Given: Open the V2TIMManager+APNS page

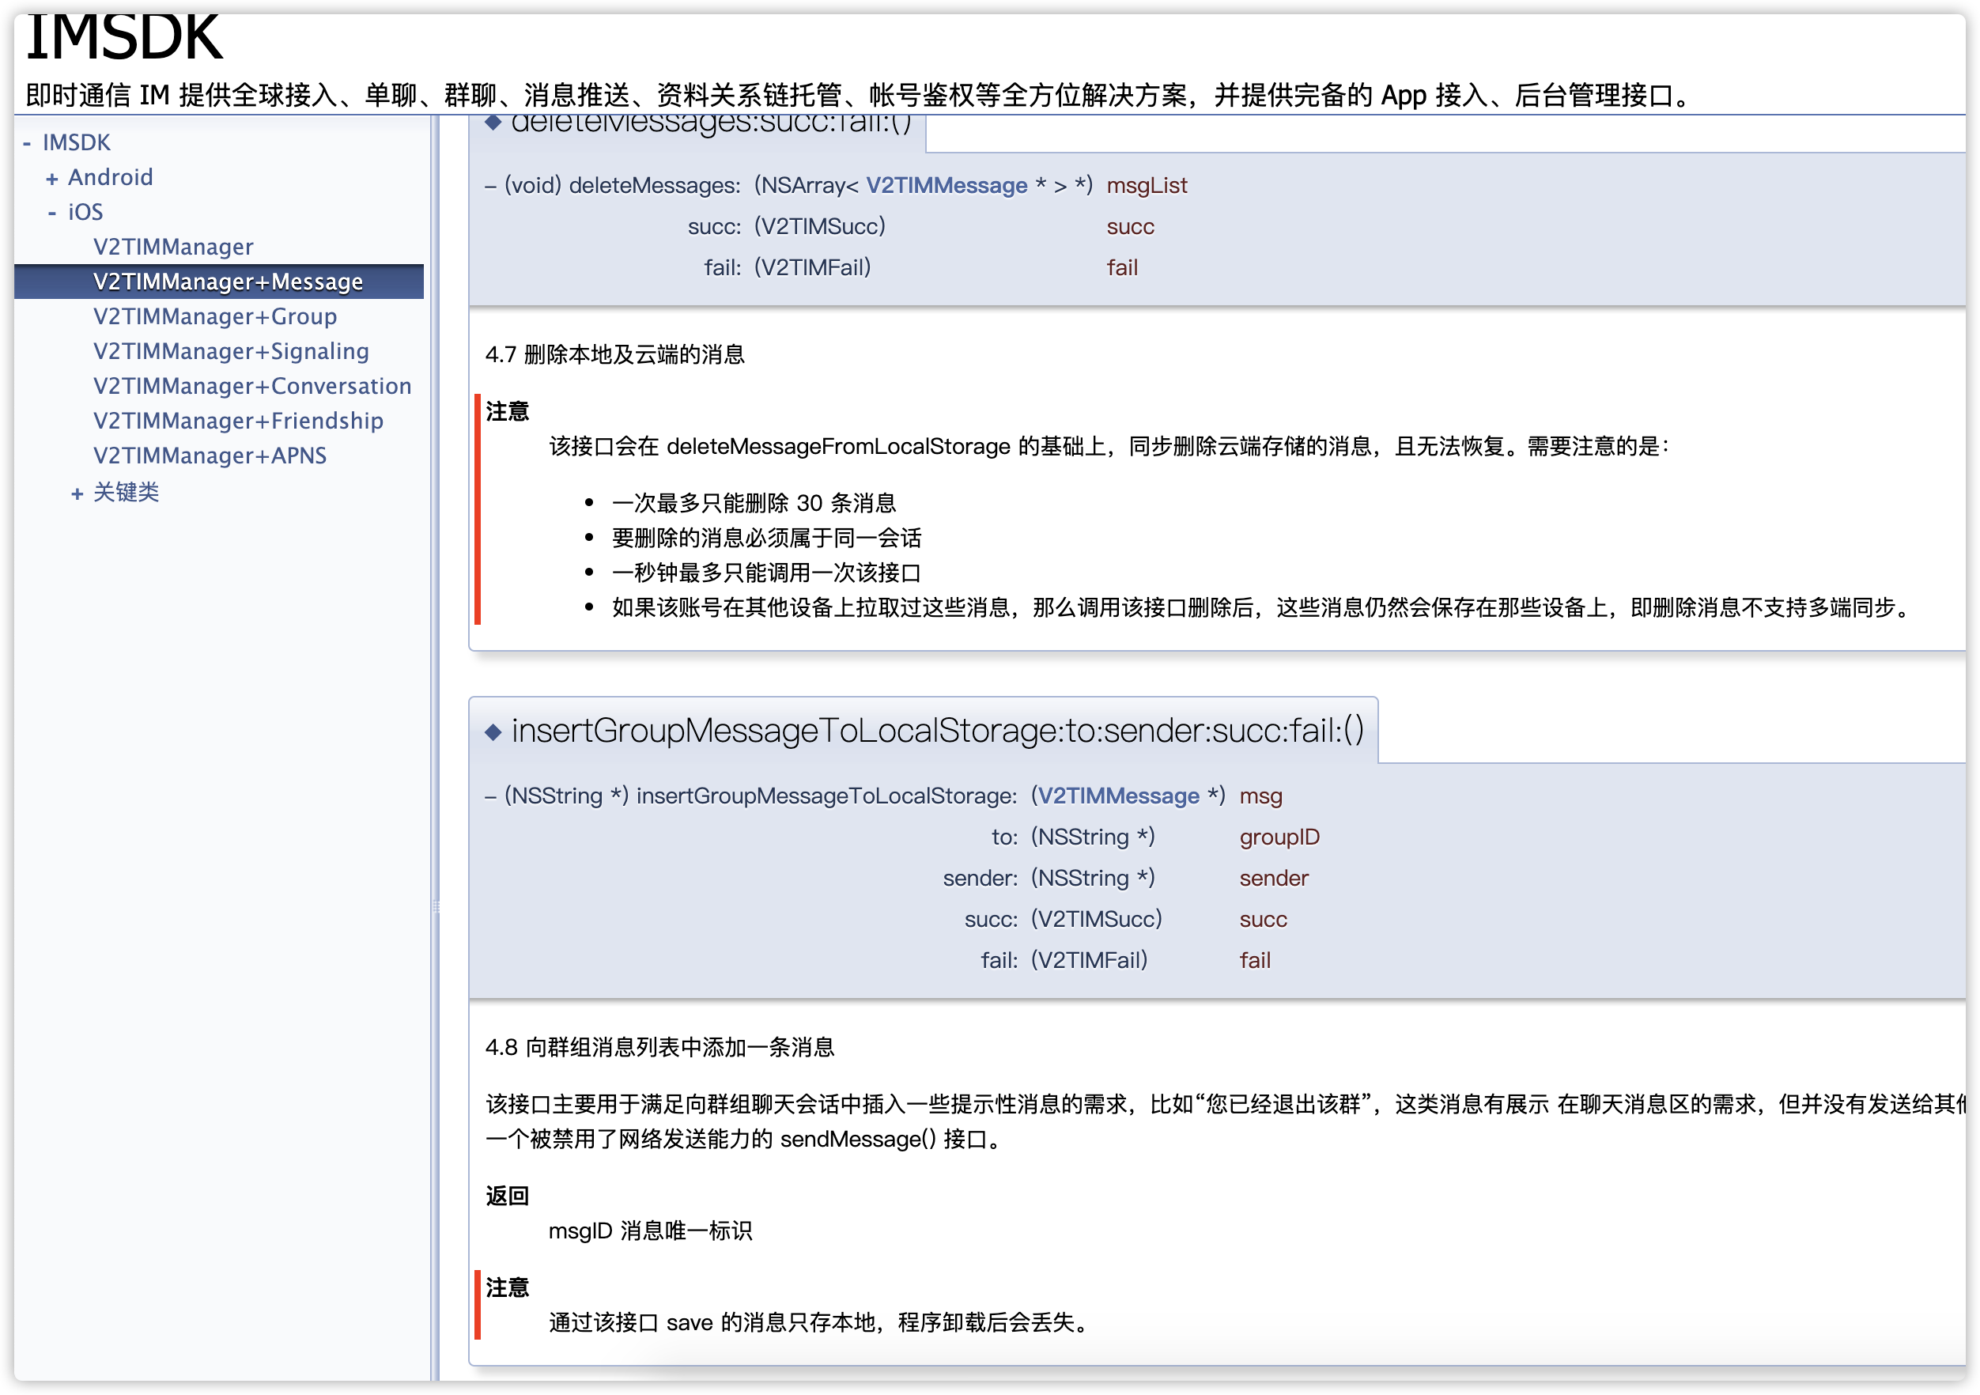Looking at the screenshot, I should coord(210,456).
